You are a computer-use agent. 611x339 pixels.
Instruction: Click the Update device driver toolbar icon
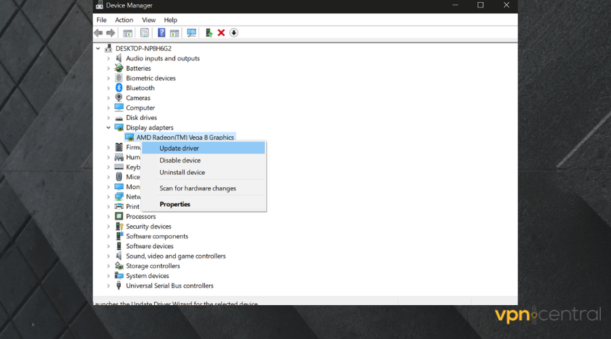(209, 33)
